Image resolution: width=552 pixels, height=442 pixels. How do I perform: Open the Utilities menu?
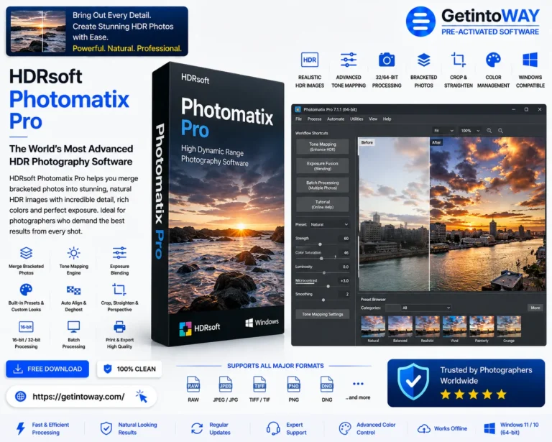pos(356,119)
